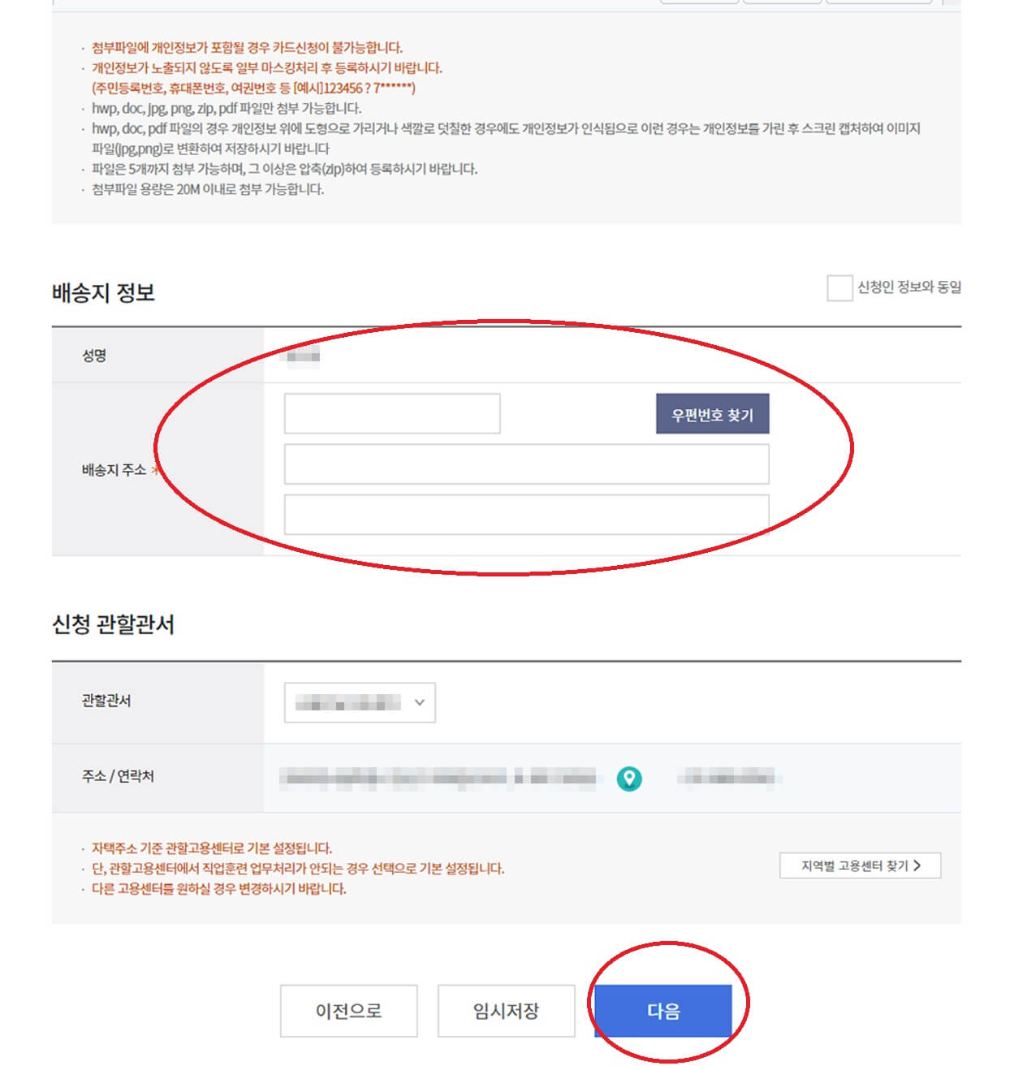Click the 배송지 정보 section heading
This screenshot has width=1027, height=1066.
coord(103,292)
